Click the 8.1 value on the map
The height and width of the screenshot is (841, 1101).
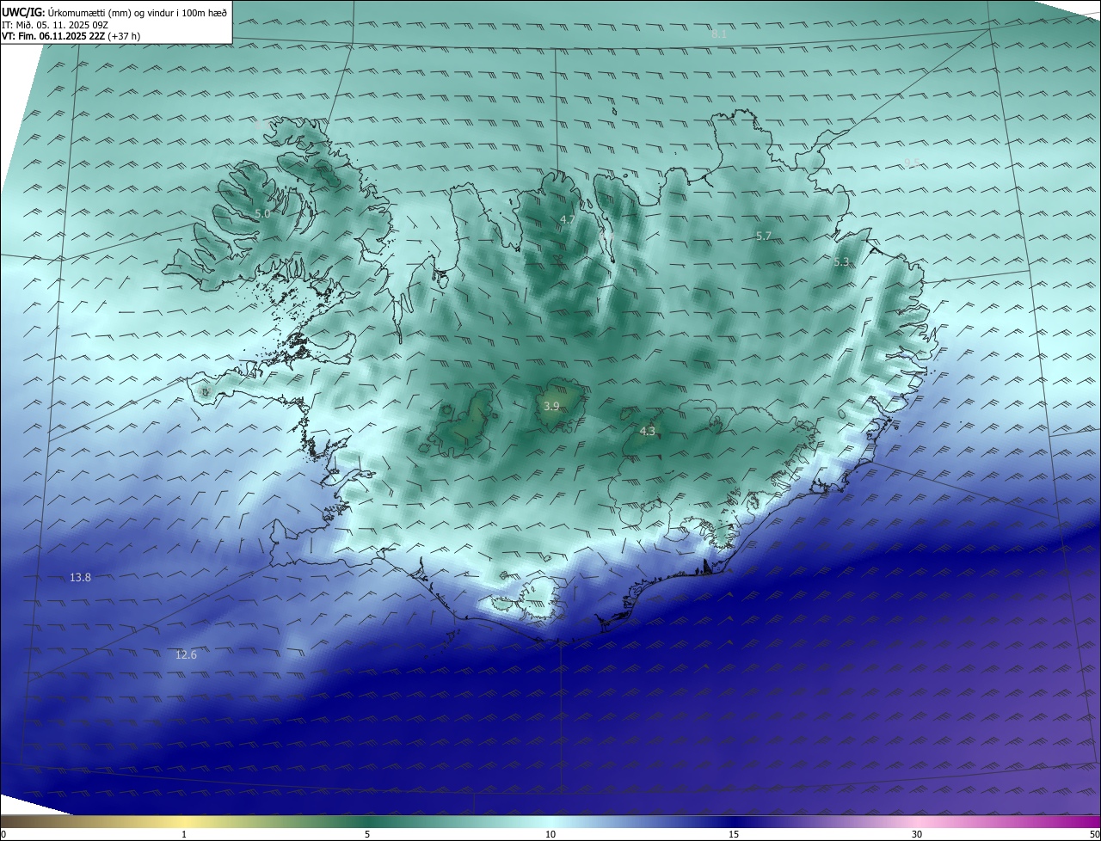point(719,34)
